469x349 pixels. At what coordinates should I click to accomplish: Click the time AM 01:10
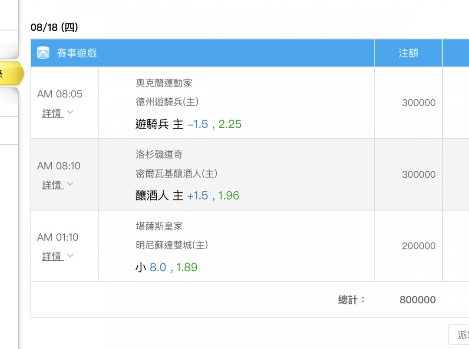[58, 237]
